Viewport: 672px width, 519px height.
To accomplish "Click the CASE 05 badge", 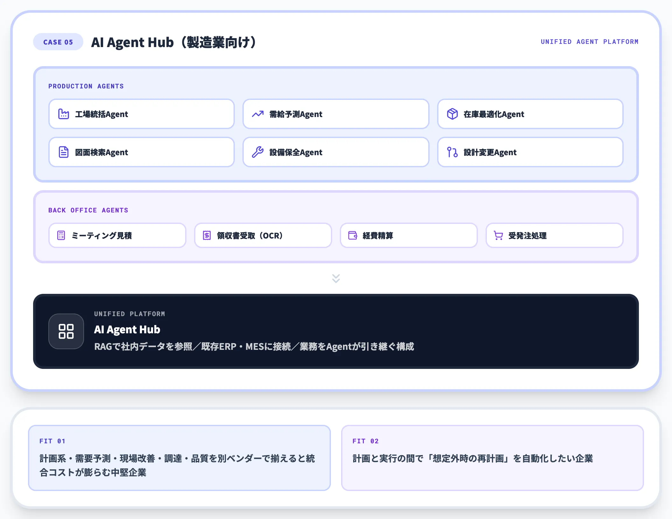I will coord(58,42).
